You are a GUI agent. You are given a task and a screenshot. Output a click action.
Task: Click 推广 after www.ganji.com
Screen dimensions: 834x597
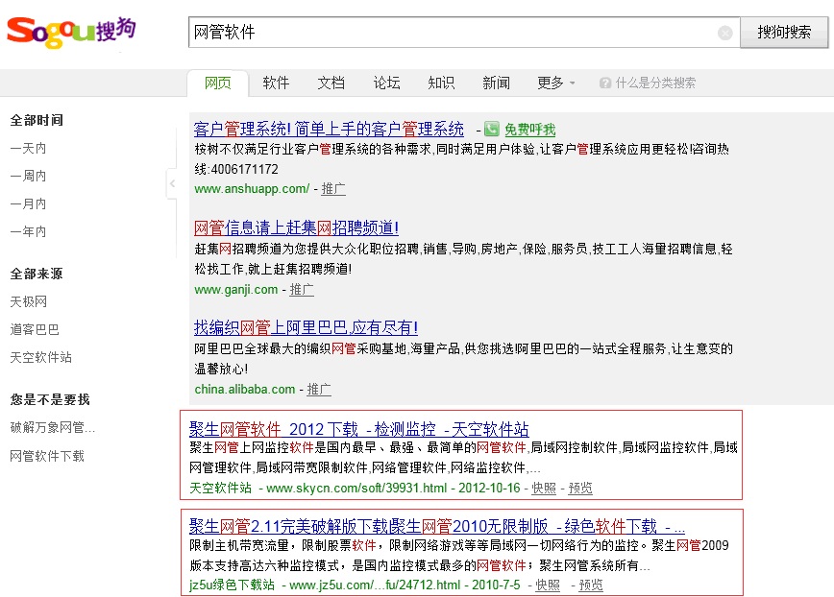tap(302, 290)
